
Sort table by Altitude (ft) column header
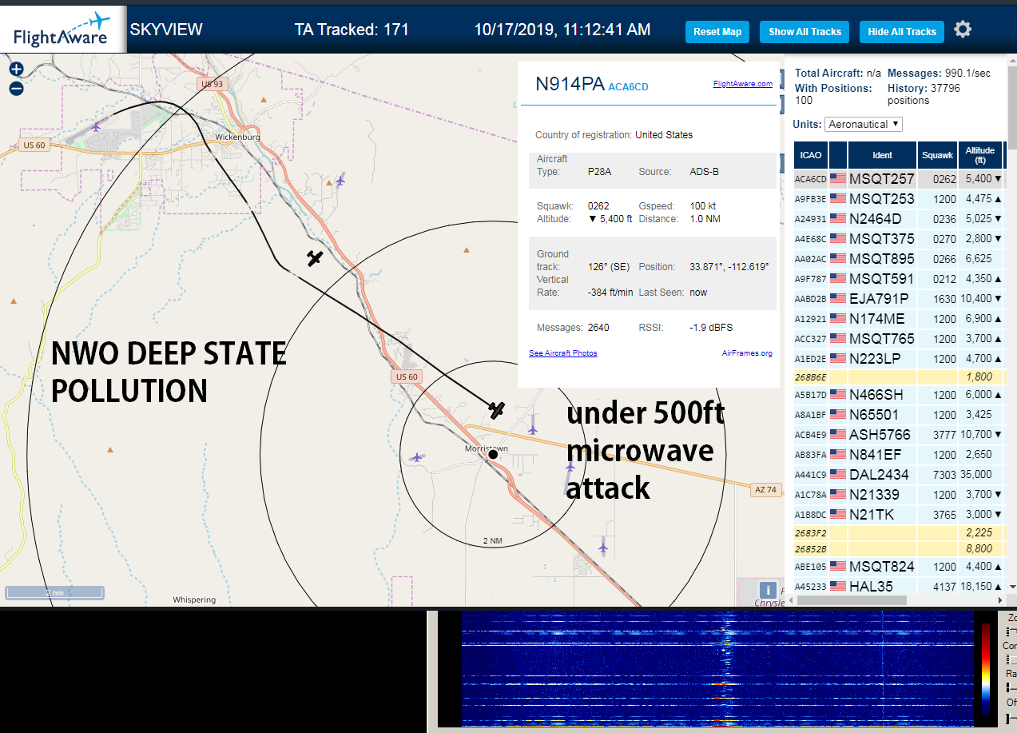pyautogui.click(x=980, y=155)
